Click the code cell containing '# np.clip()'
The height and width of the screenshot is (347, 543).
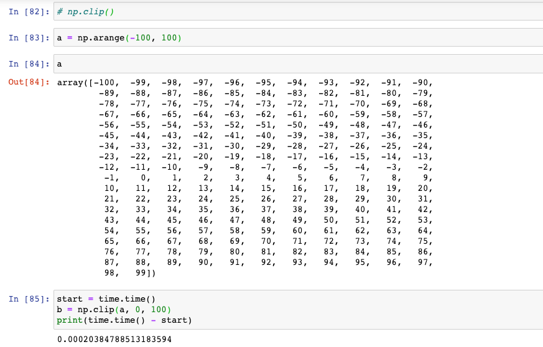pyautogui.click(x=298, y=11)
